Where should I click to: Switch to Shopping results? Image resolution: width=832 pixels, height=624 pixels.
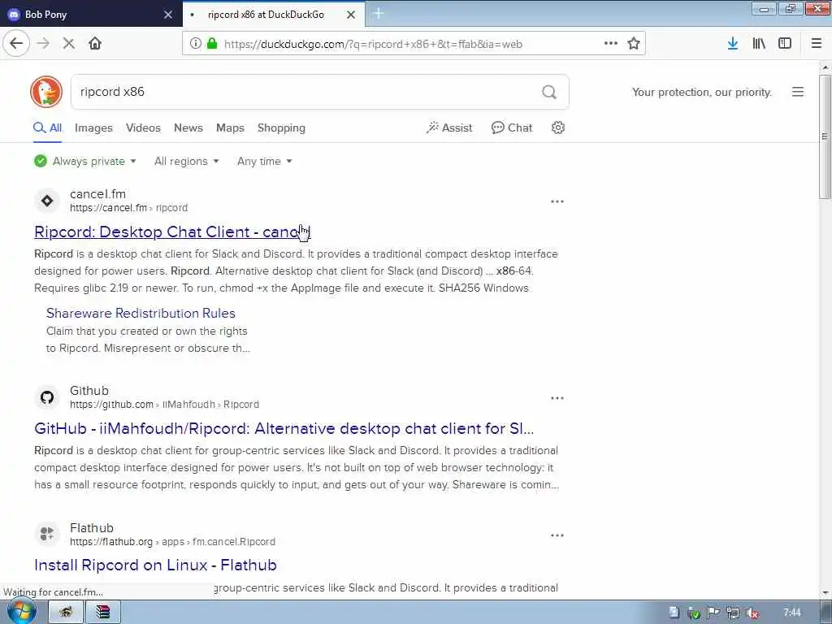281,128
